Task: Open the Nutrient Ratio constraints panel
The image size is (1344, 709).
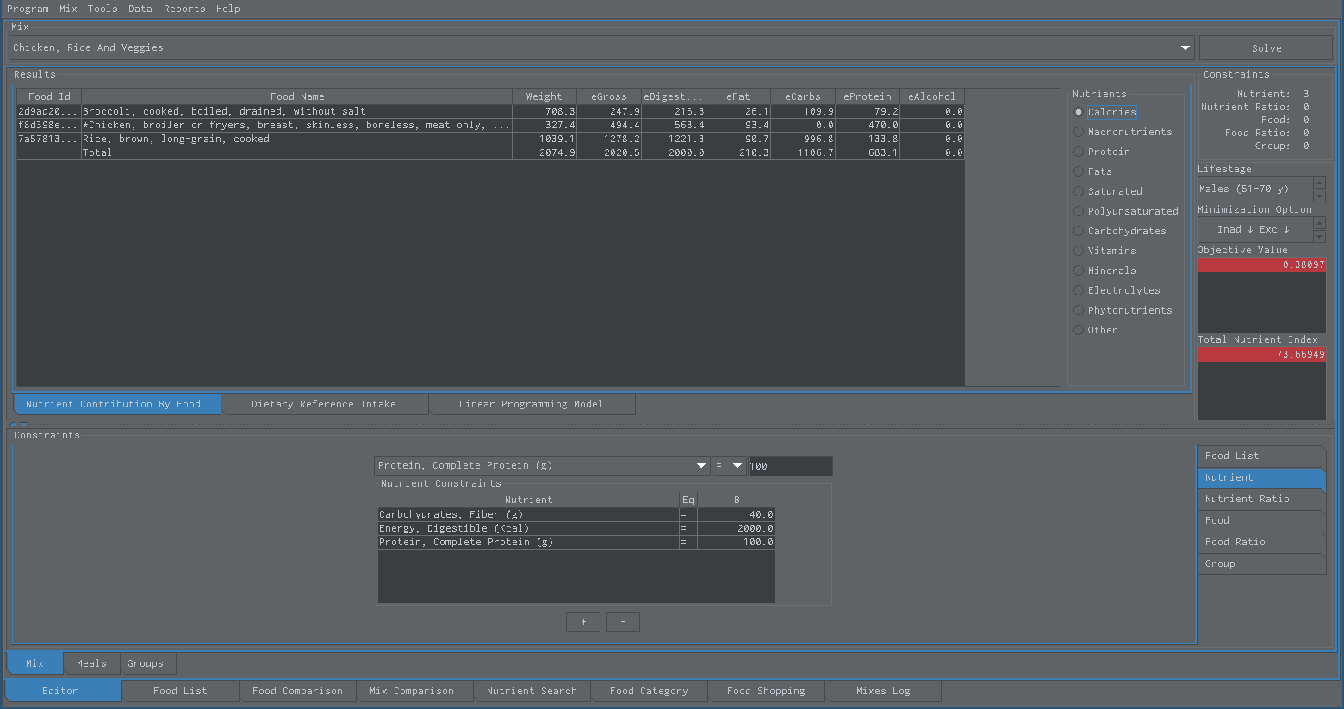Action: click(1261, 499)
